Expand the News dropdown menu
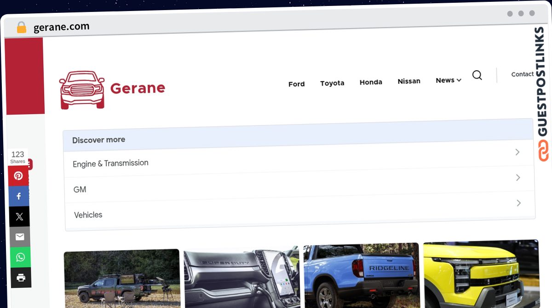Screen dimensions: 552x308 coord(448,80)
